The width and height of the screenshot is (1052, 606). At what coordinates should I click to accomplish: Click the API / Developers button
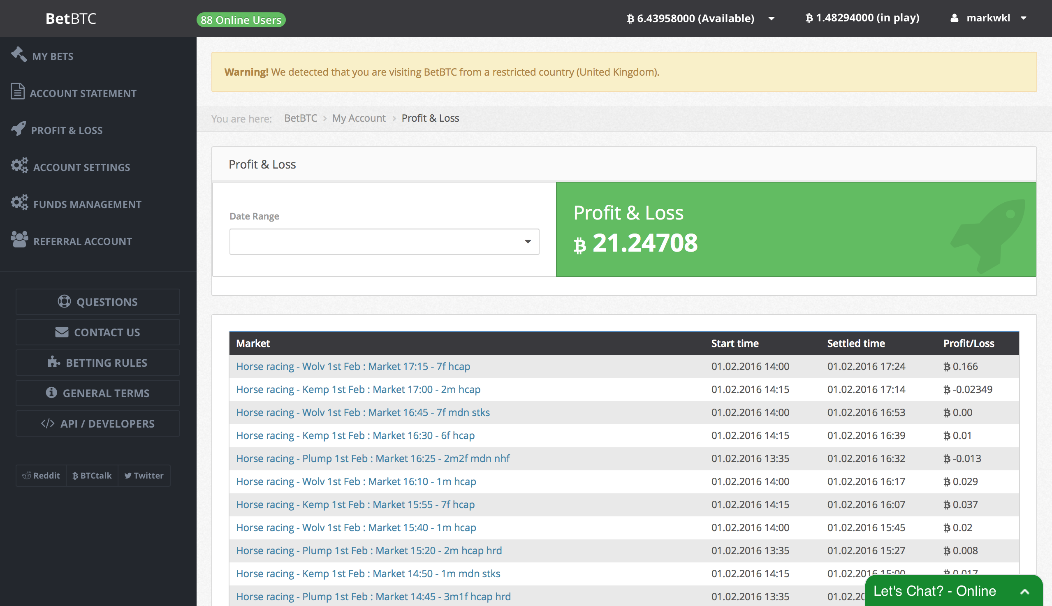[x=98, y=423]
